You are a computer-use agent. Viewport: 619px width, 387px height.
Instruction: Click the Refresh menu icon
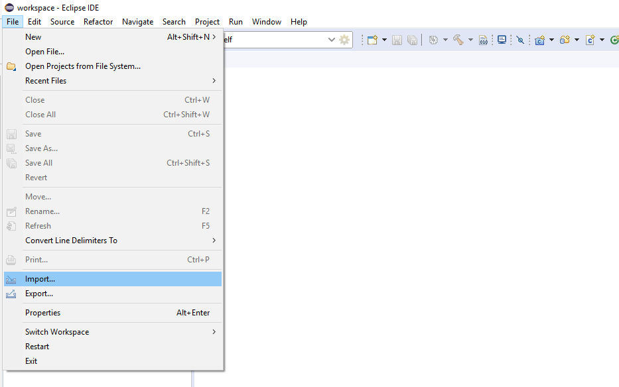click(x=11, y=226)
